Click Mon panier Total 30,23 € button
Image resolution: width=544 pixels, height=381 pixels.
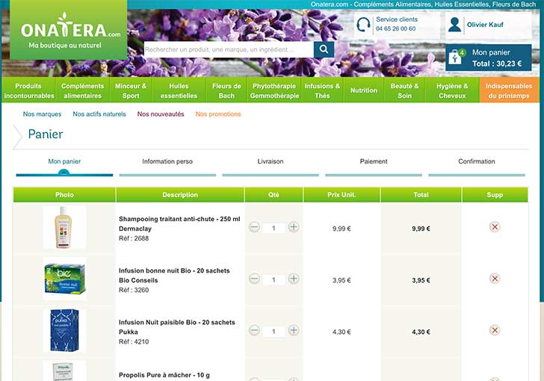tap(489, 58)
